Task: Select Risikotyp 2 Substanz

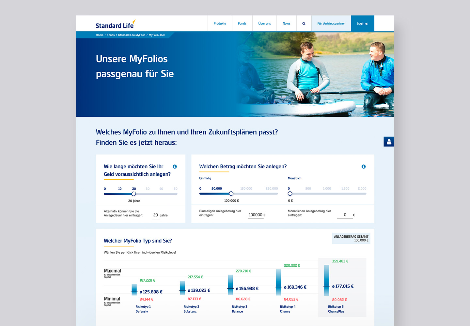Action: pos(191,309)
